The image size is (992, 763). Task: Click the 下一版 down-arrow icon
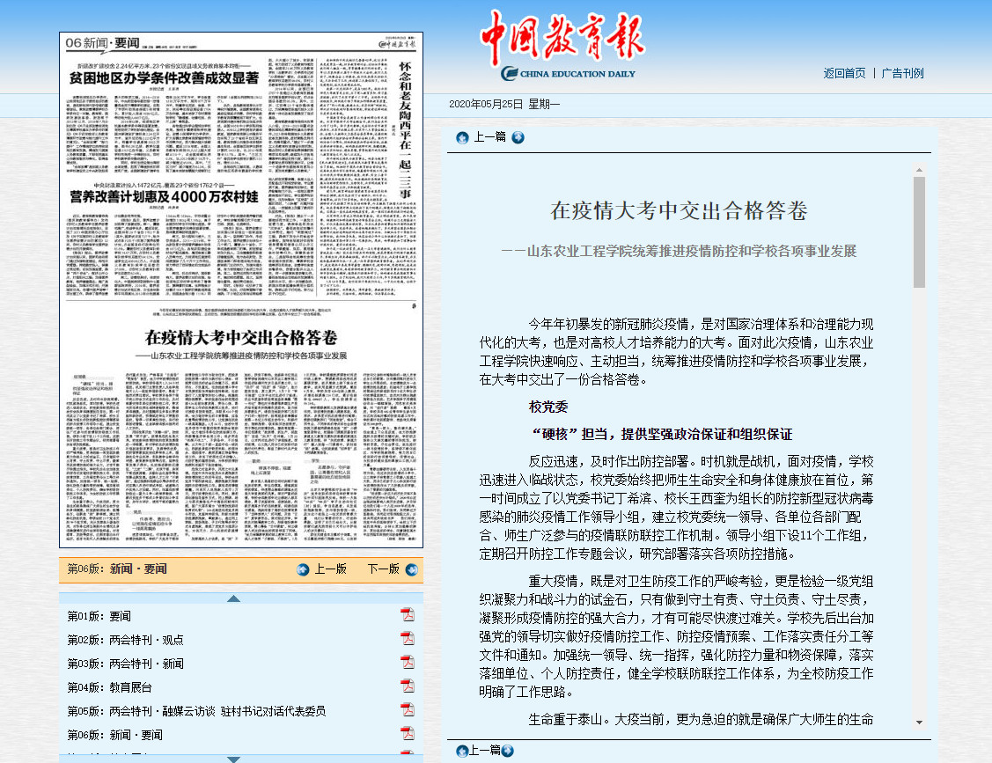(x=411, y=569)
